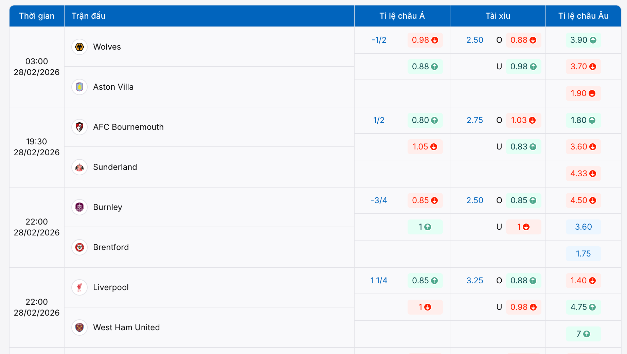
Task: Choose the 1.90 Aston Villa win odds
Action: pos(583,93)
